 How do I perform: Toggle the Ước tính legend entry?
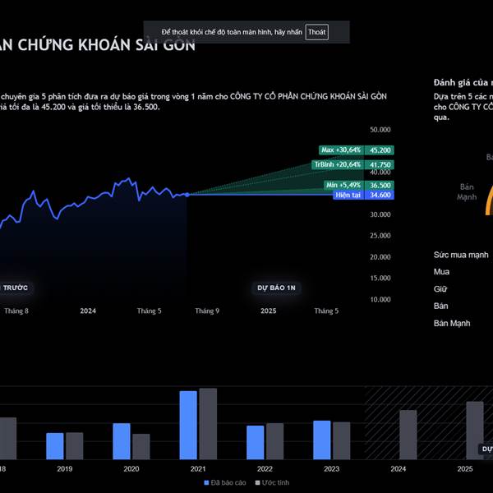tap(272, 482)
